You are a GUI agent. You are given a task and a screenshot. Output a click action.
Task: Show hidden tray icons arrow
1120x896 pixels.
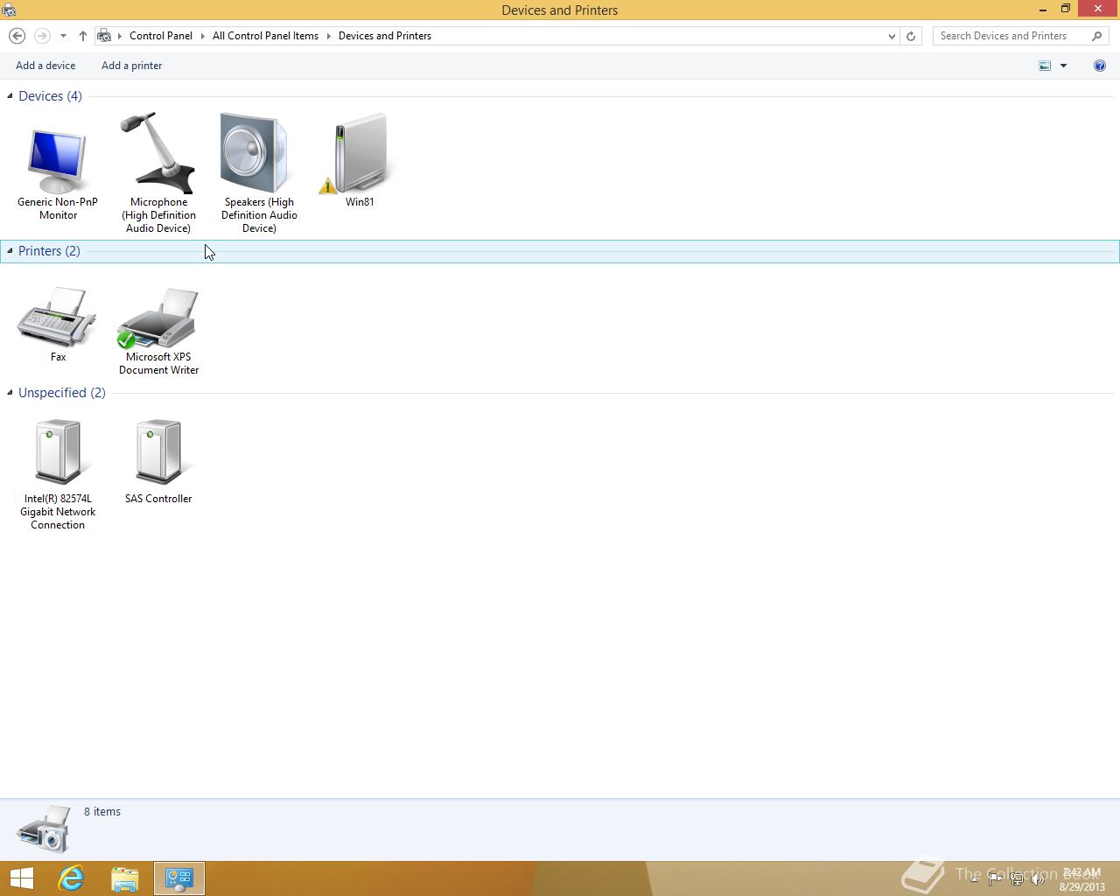tap(974, 879)
